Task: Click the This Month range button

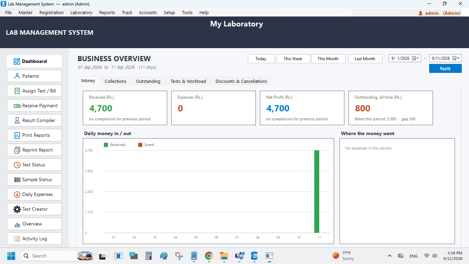Action: 328,59
